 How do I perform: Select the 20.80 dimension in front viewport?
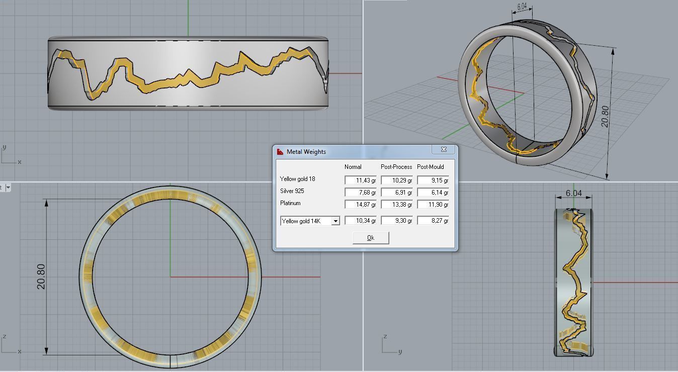(41, 276)
